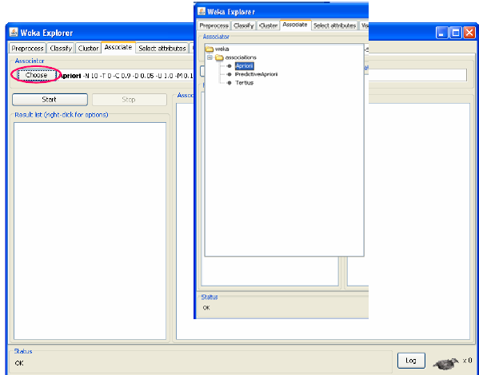Screen dimensions: 479x375
Task: Open the Log window
Action: click(411, 361)
